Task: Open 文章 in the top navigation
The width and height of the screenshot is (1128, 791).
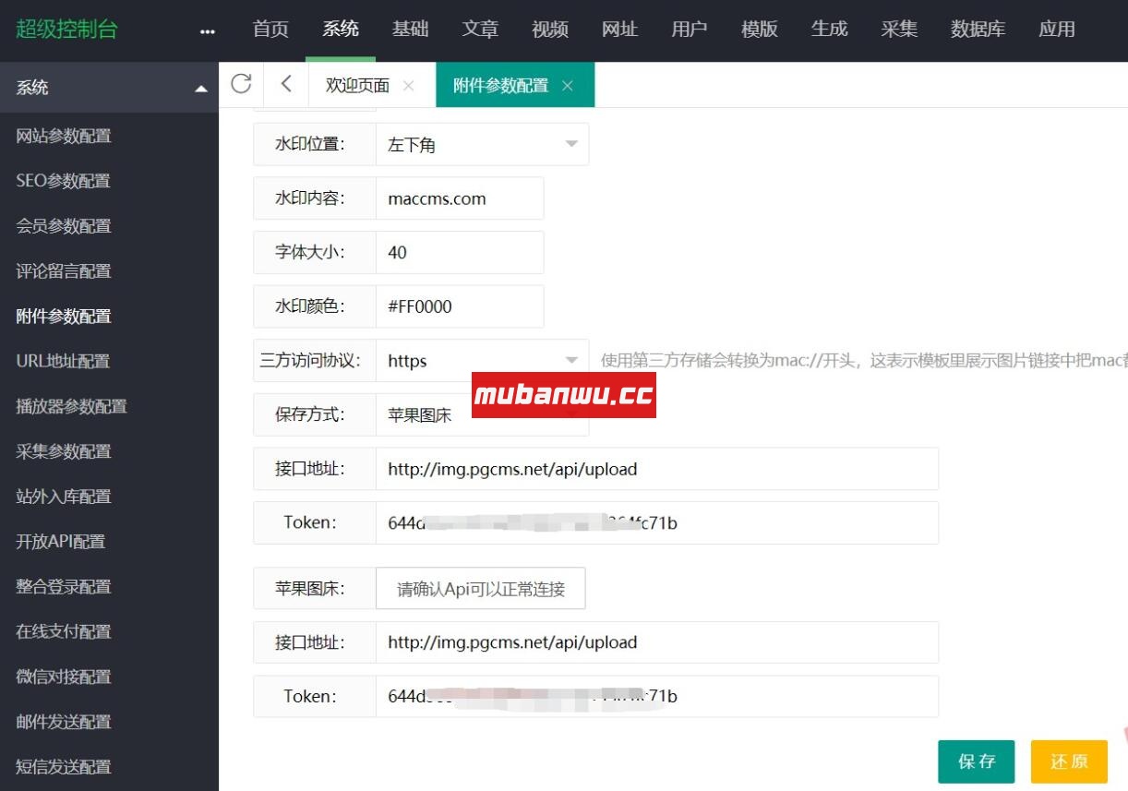Action: pyautogui.click(x=480, y=30)
